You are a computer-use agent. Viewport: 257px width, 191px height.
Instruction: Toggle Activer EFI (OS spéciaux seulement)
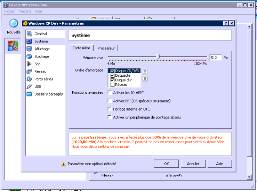[x=110, y=101]
